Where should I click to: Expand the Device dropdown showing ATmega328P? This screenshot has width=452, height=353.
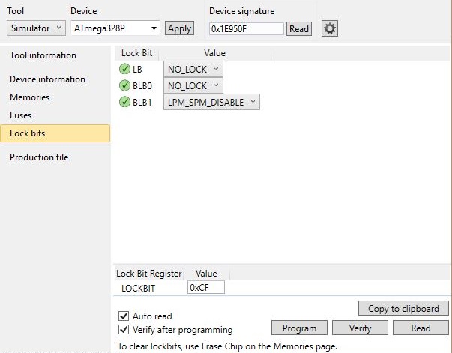click(x=115, y=28)
